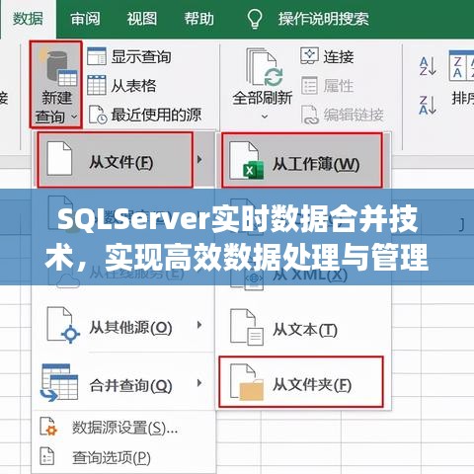Select 合并查询(Q) menu entry

click(131, 385)
